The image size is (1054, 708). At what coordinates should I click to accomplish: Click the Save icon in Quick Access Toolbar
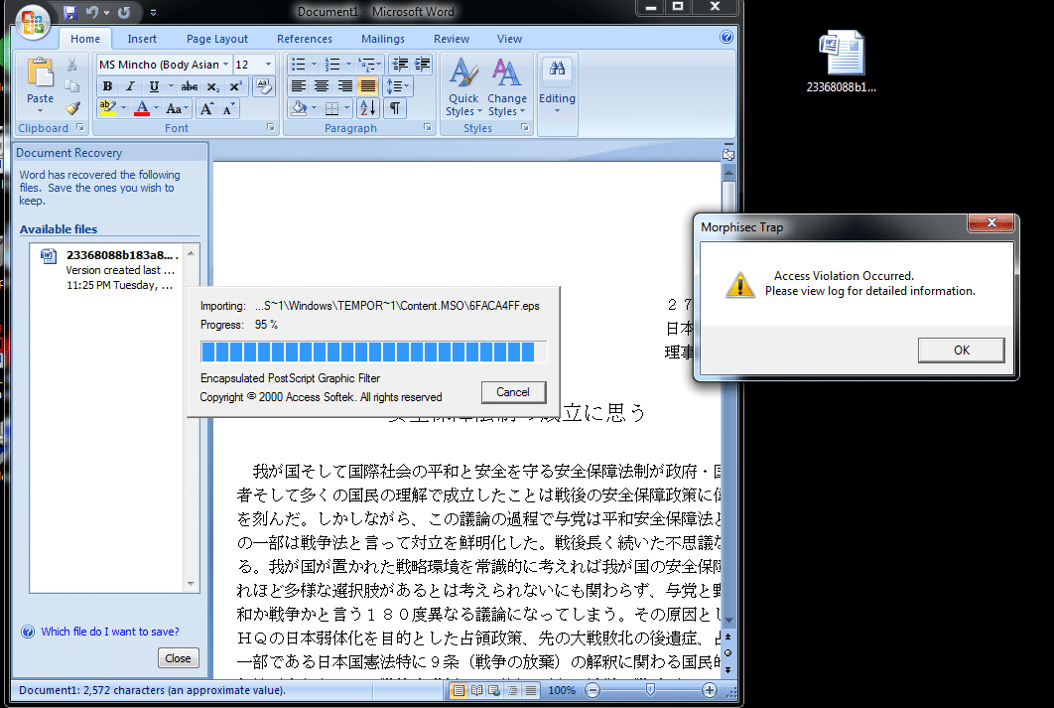69,12
